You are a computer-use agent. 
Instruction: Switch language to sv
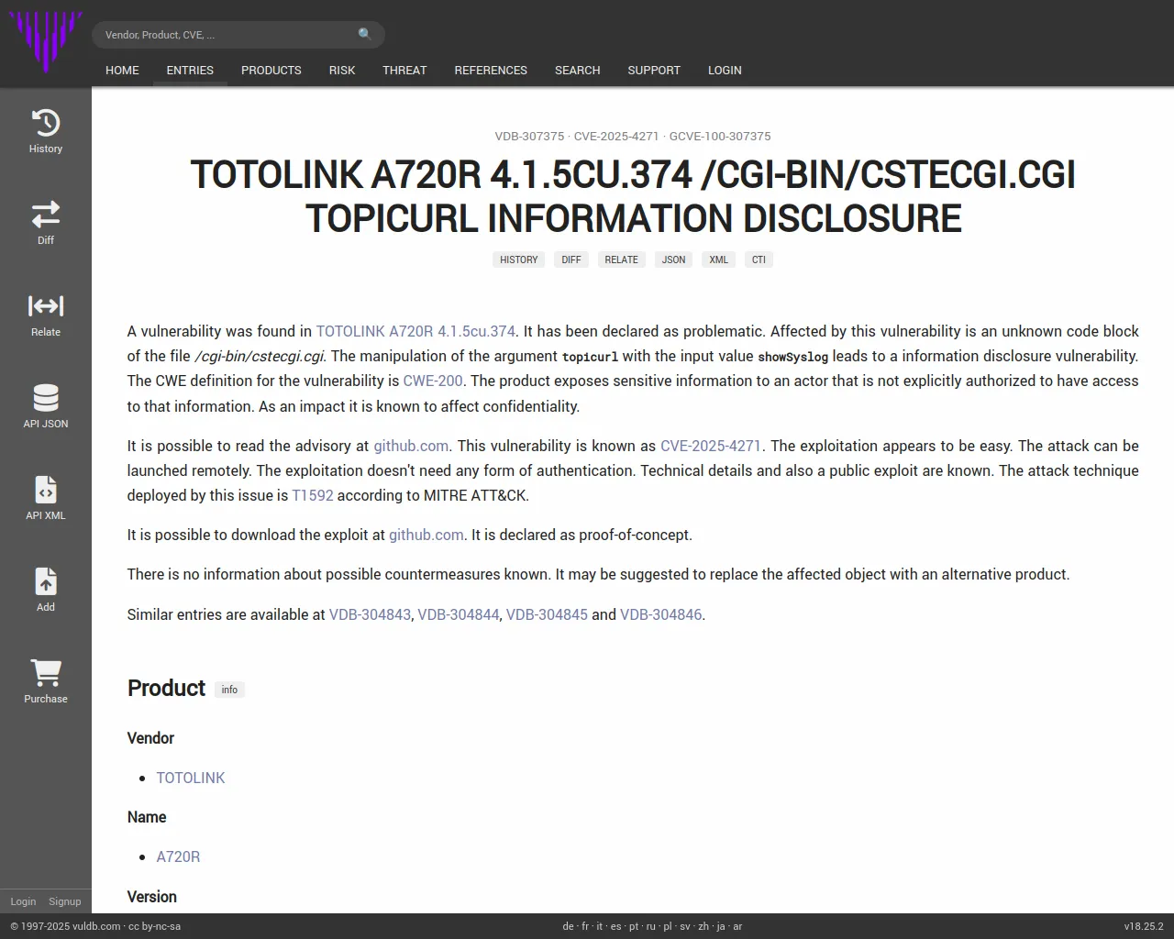685,926
